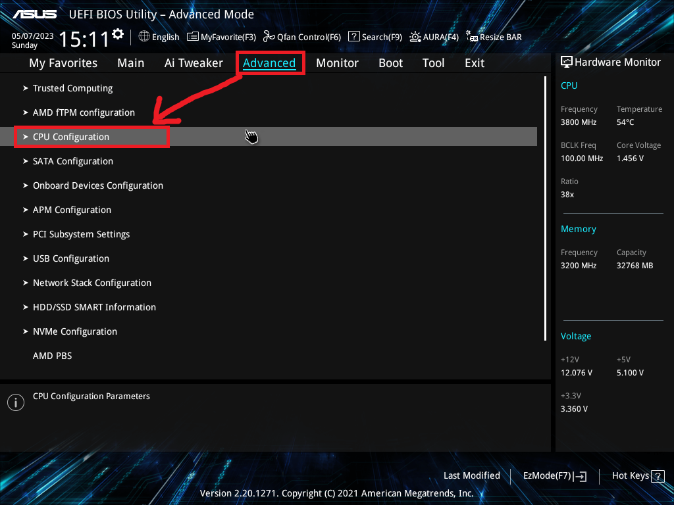Toggle Resize BAR label
This screenshot has width=674, height=505.
click(x=501, y=37)
